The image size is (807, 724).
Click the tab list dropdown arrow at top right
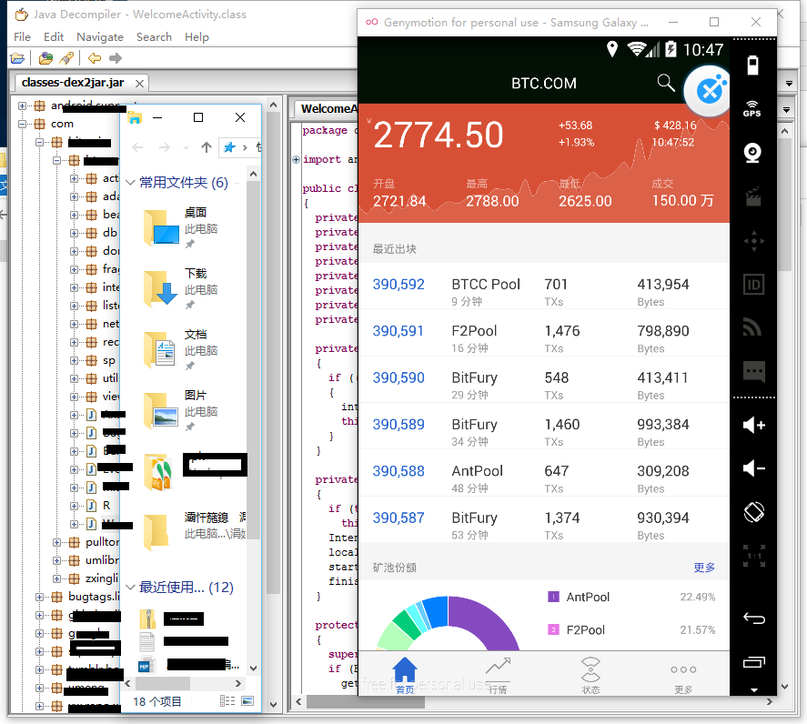coord(789,84)
